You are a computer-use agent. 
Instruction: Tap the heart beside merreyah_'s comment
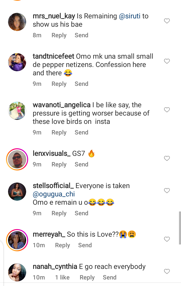(x=167, y=239)
